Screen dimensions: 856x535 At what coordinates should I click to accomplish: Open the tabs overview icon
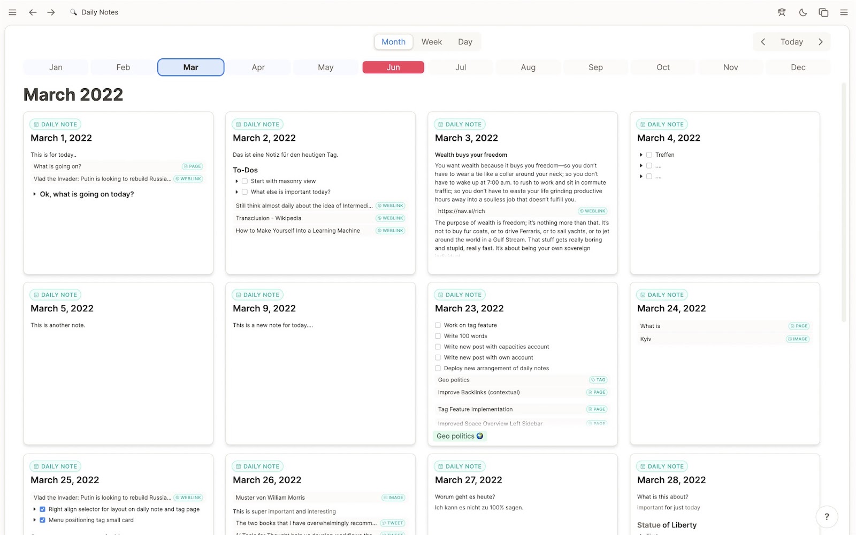coord(823,12)
